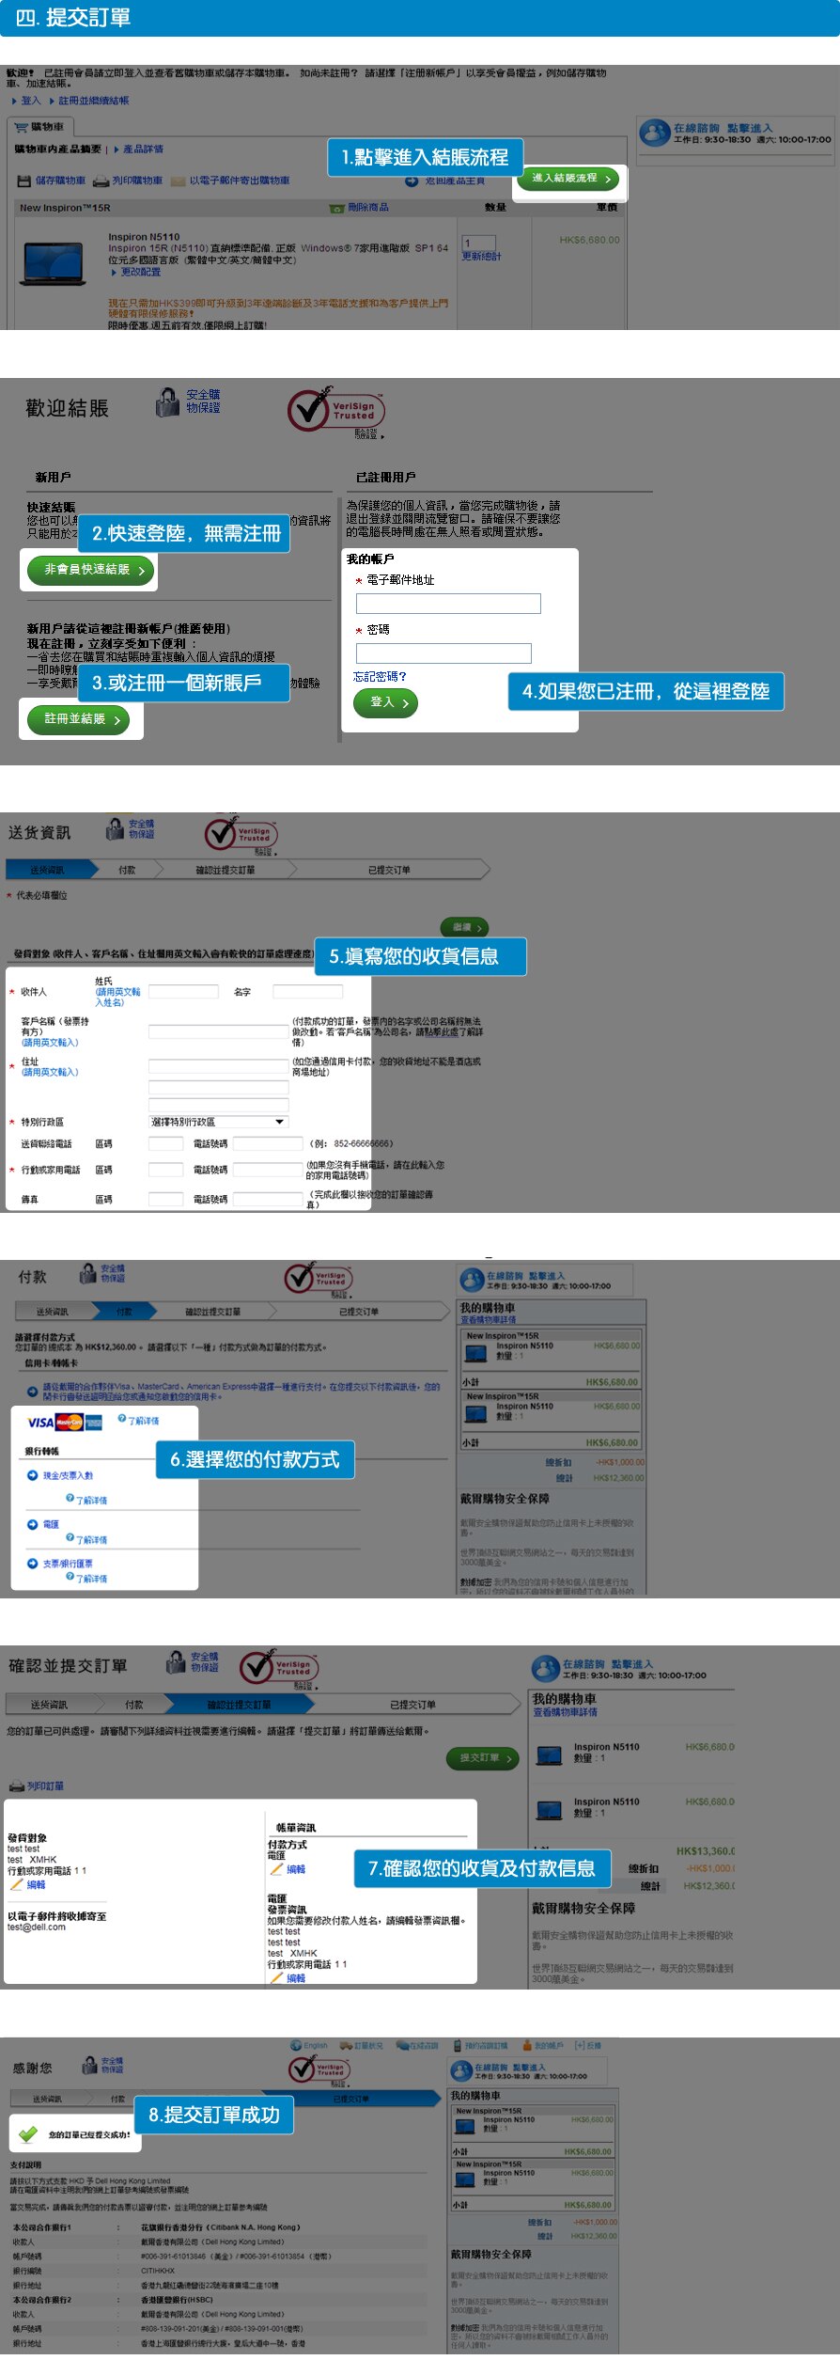Click the 進入結賬流程 checkout button
840x2360 pixels.
(x=570, y=178)
